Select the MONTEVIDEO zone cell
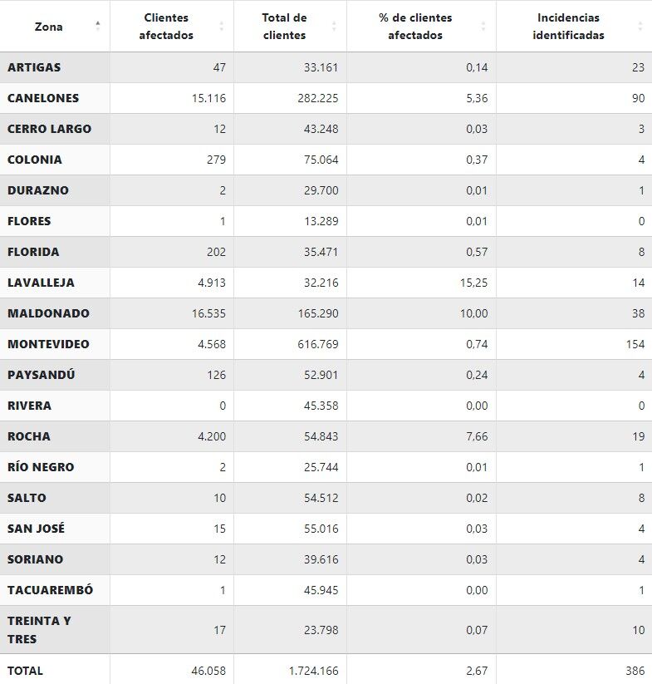This screenshot has width=652, height=684. tap(48, 344)
